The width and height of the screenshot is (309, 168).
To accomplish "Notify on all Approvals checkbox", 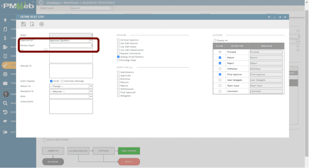I will click(x=118, y=76).
